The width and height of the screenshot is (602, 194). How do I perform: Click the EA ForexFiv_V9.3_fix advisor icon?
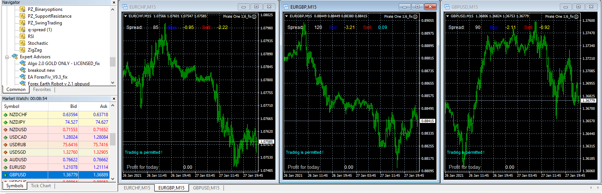coord(23,77)
